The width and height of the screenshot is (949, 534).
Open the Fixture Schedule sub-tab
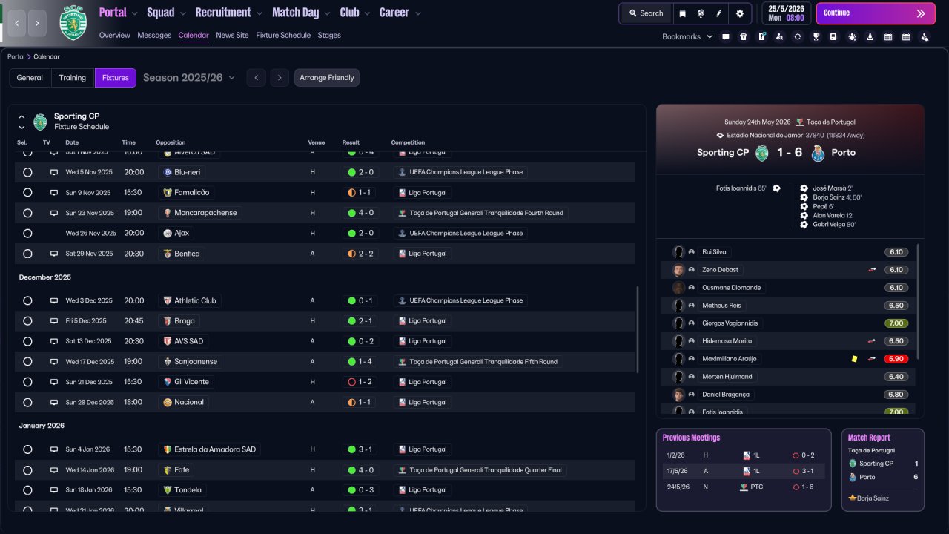pos(283,36)
